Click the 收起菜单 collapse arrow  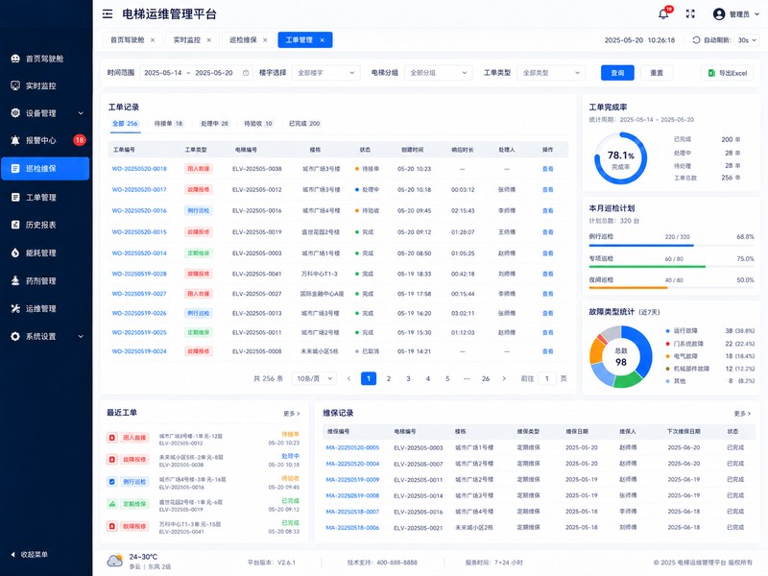click(12, 555)
